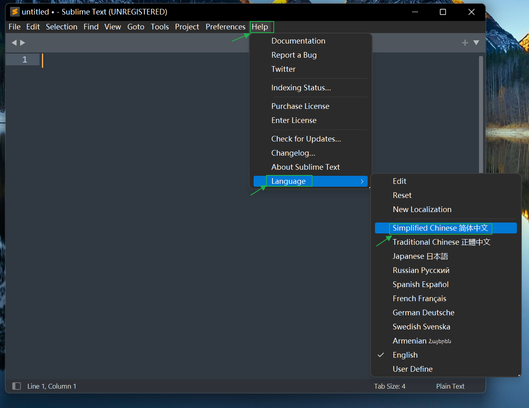Open the Goto menu
The image size is (529, 408).
coord(136,27)
